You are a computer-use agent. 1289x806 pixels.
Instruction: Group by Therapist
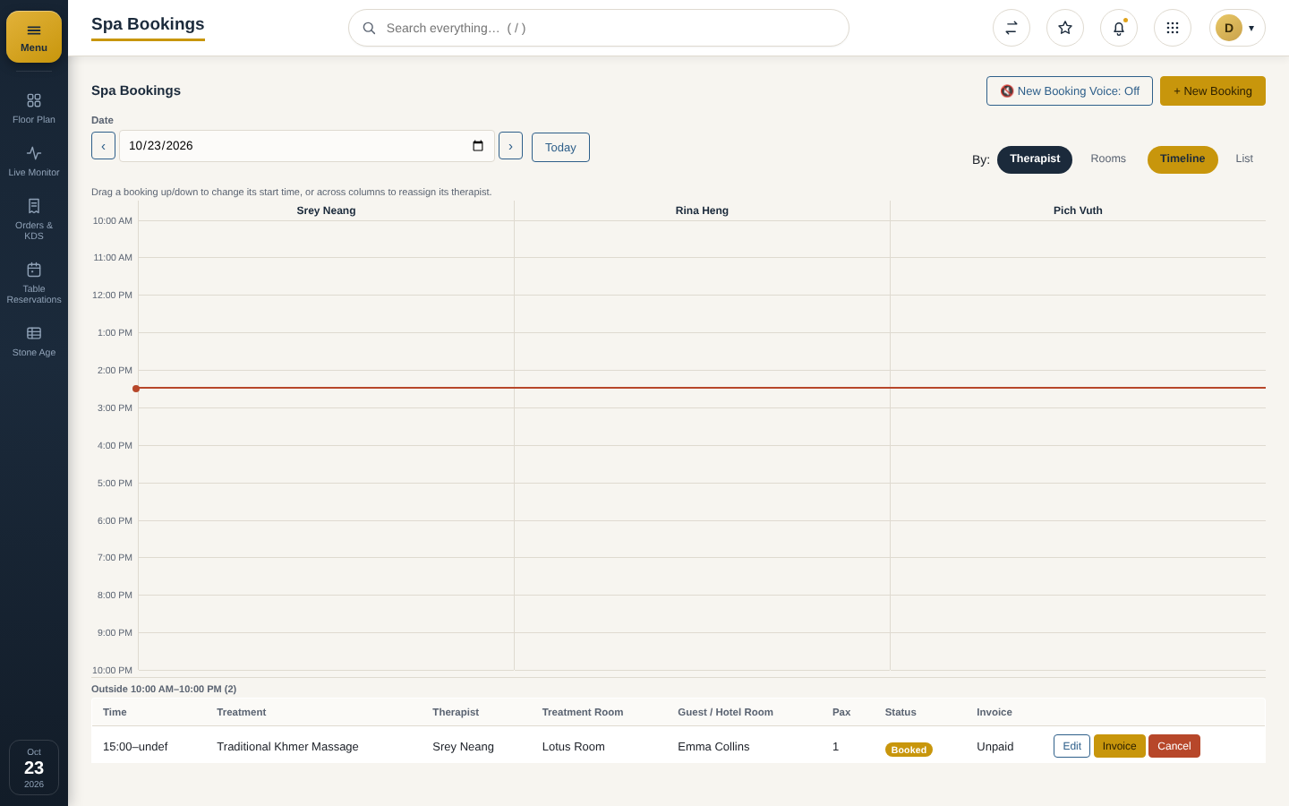[x=1035, y=159]
